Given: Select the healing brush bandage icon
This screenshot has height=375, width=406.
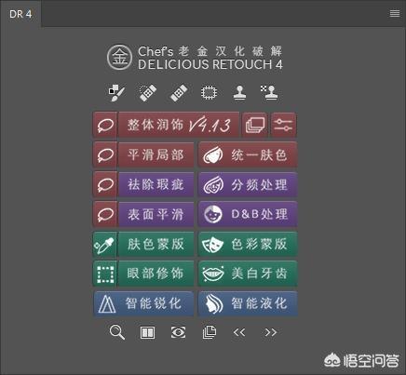Looking at the screenshot, I should (179, 93).
